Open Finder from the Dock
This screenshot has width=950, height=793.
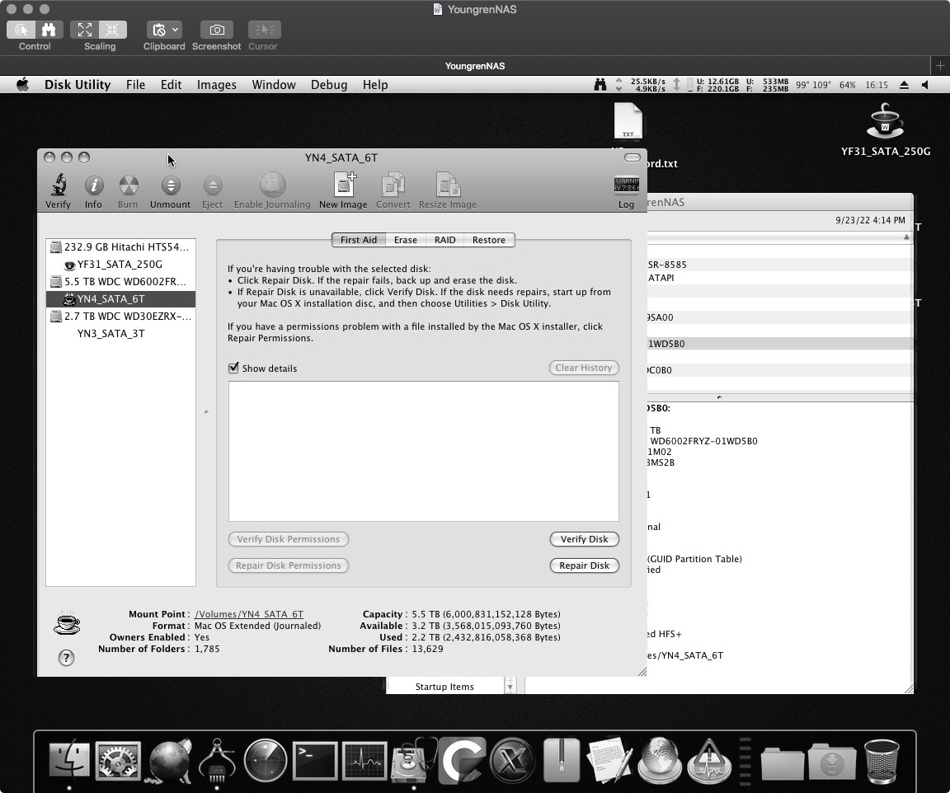pyautogui.click(x=69, y=760)
